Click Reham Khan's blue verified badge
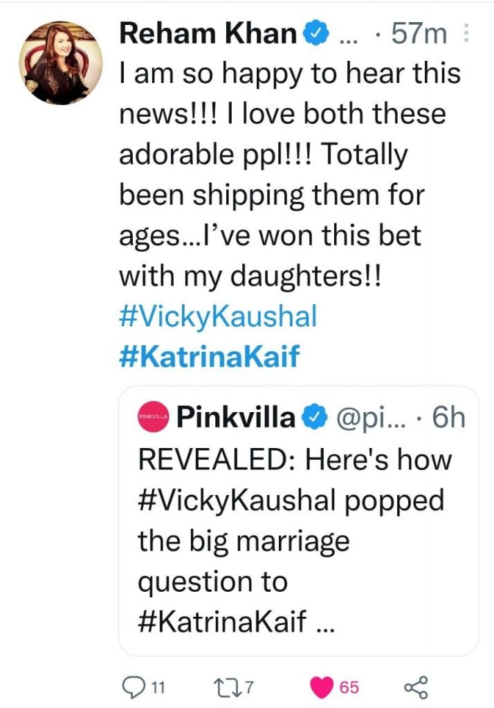 tap(315, 33)
